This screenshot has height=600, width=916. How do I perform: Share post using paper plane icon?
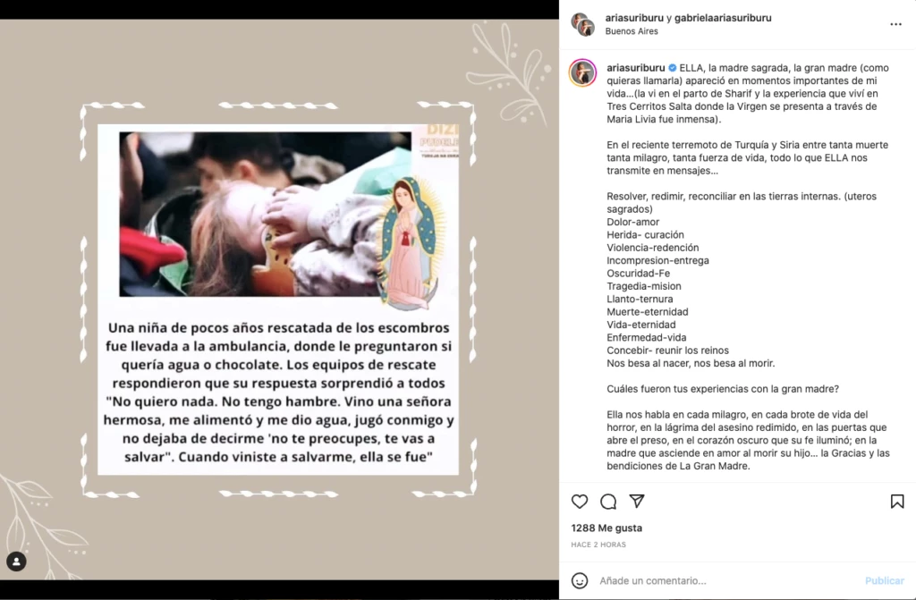click(x=637, y=501)
